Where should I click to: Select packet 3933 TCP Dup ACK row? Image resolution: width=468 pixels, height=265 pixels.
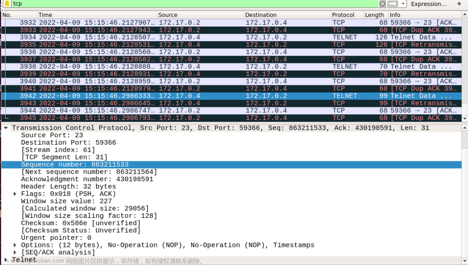231,30
